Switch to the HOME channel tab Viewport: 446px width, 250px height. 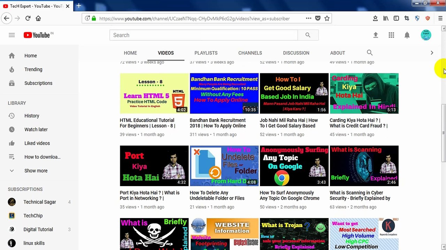(x=130, y=53)
